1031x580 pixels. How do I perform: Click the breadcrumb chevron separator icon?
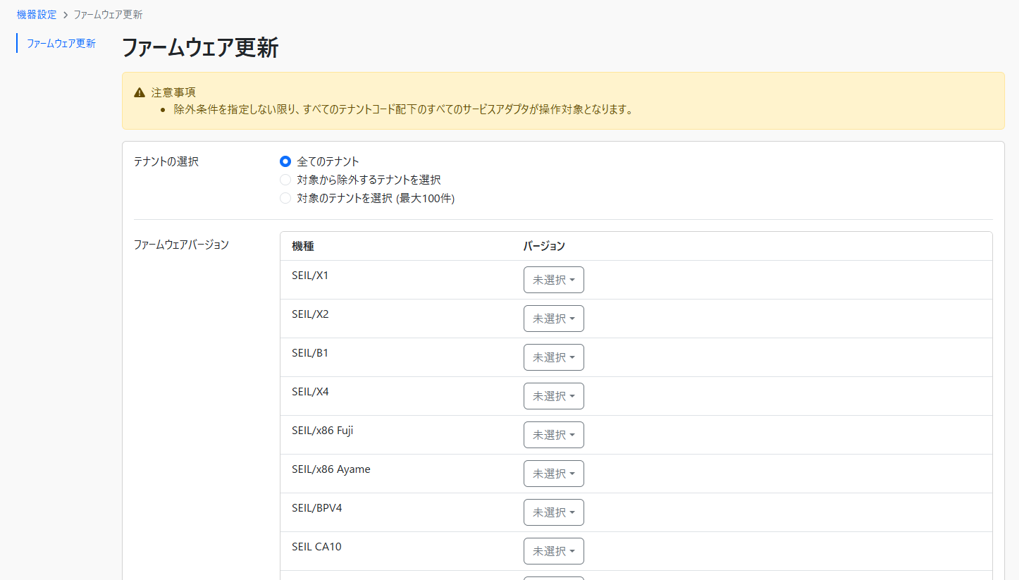point(66,15)
